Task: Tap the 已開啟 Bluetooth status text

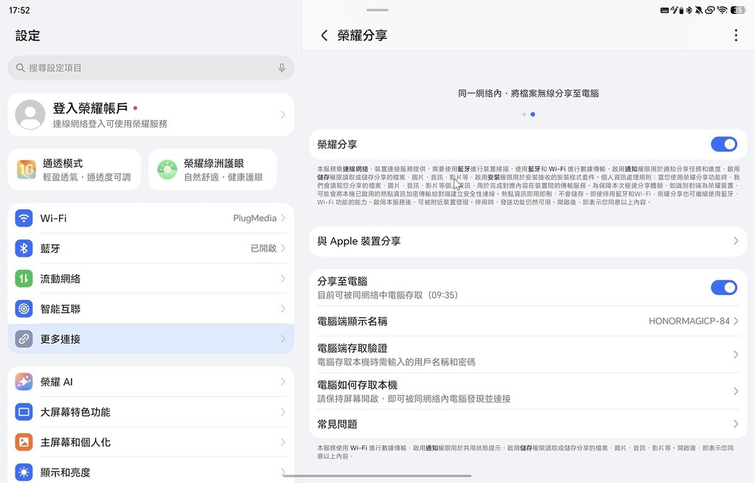Action: (x=263, y=249)
